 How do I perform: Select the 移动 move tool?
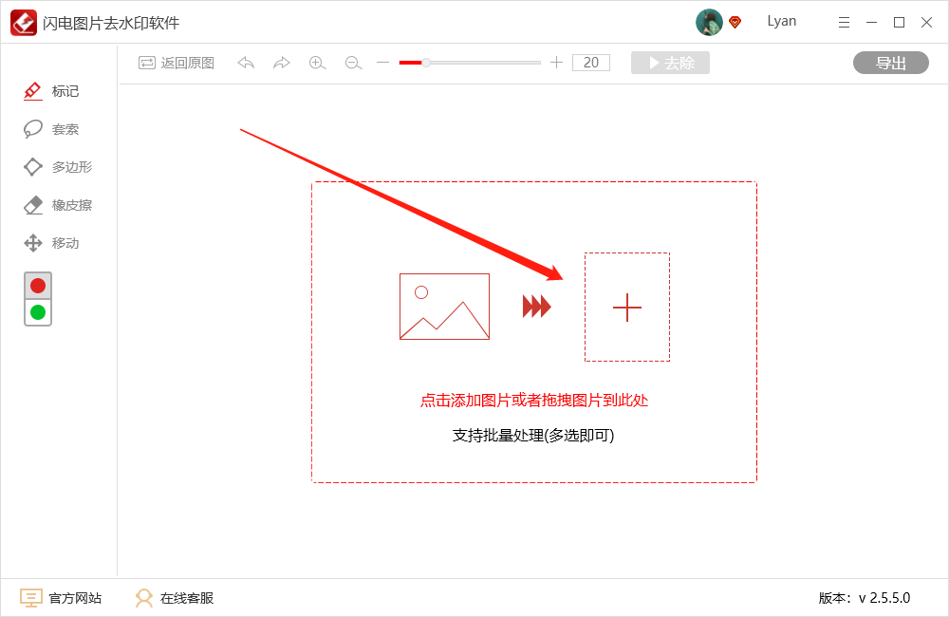click(x=51, y=243)
